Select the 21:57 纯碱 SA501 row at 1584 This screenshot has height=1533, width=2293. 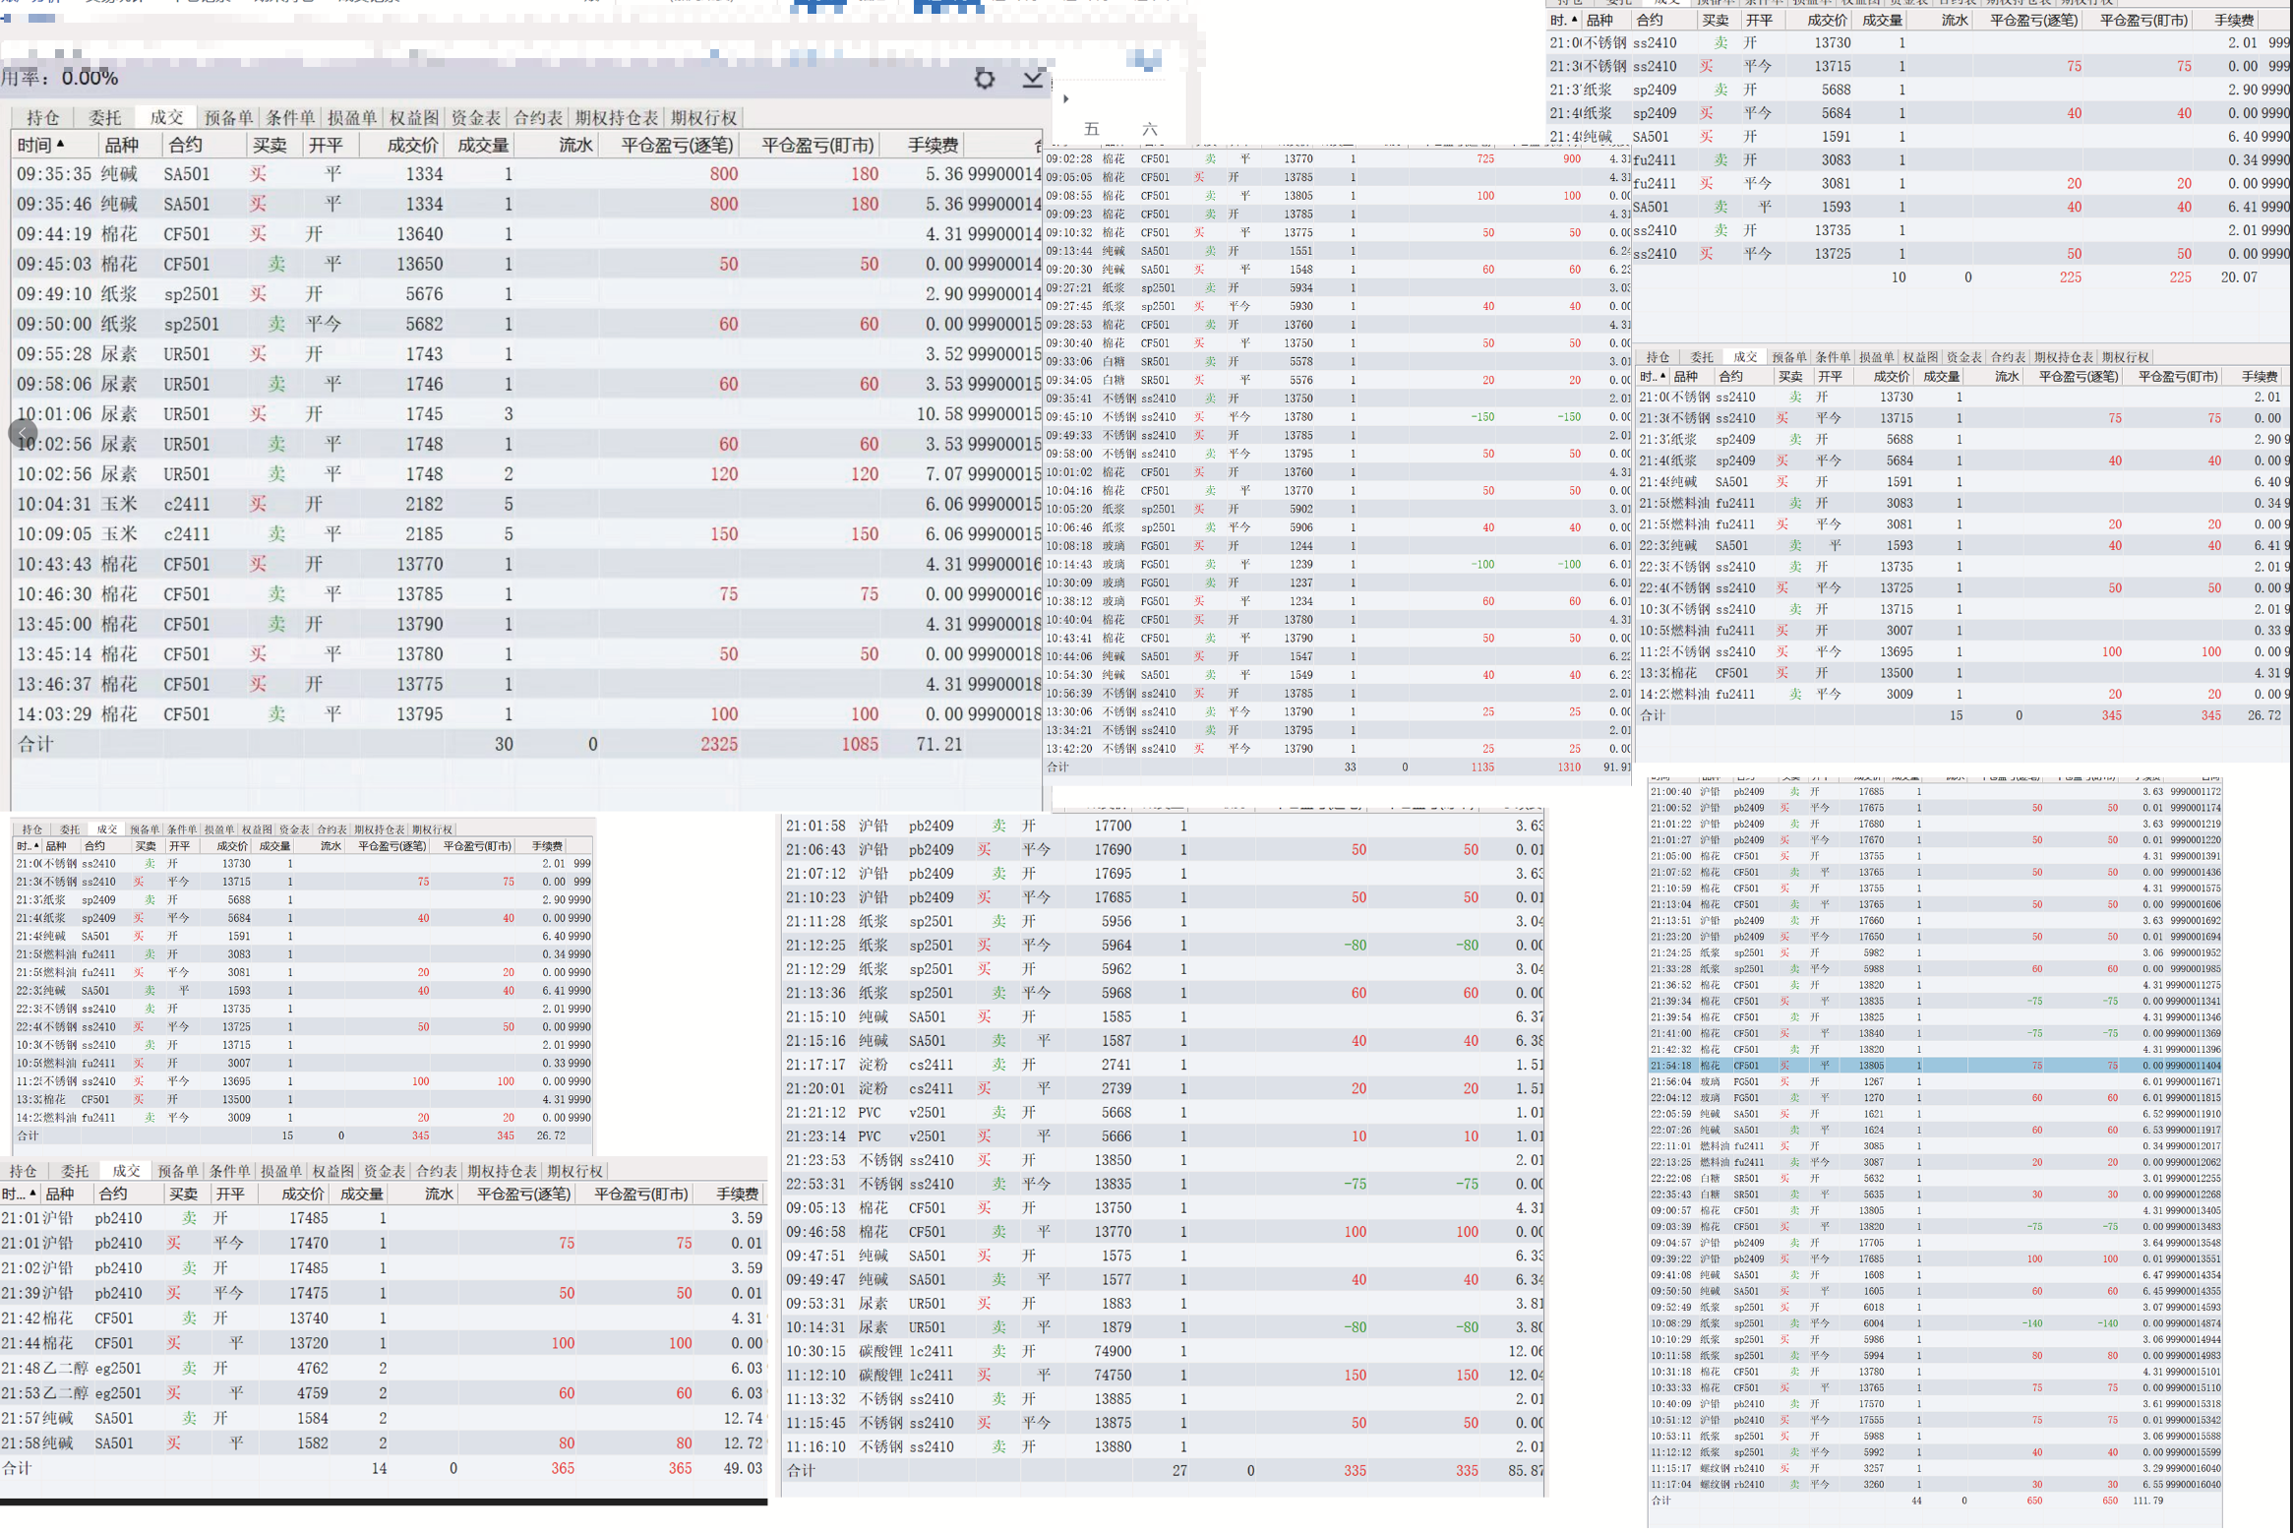pyautogui.click(x=383, y=1418)
